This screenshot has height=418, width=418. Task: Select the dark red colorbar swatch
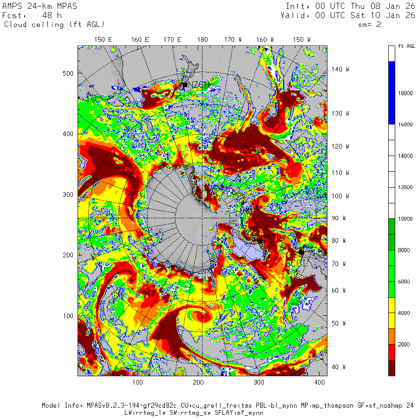click(x=392, y=368)
